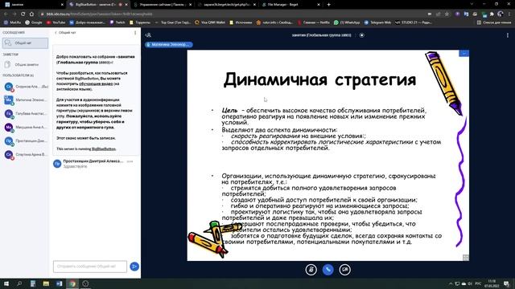515x289 pixels.
Task: Open chat options three-dot menu
Action: pyautogui.click(x=135, y=32)
